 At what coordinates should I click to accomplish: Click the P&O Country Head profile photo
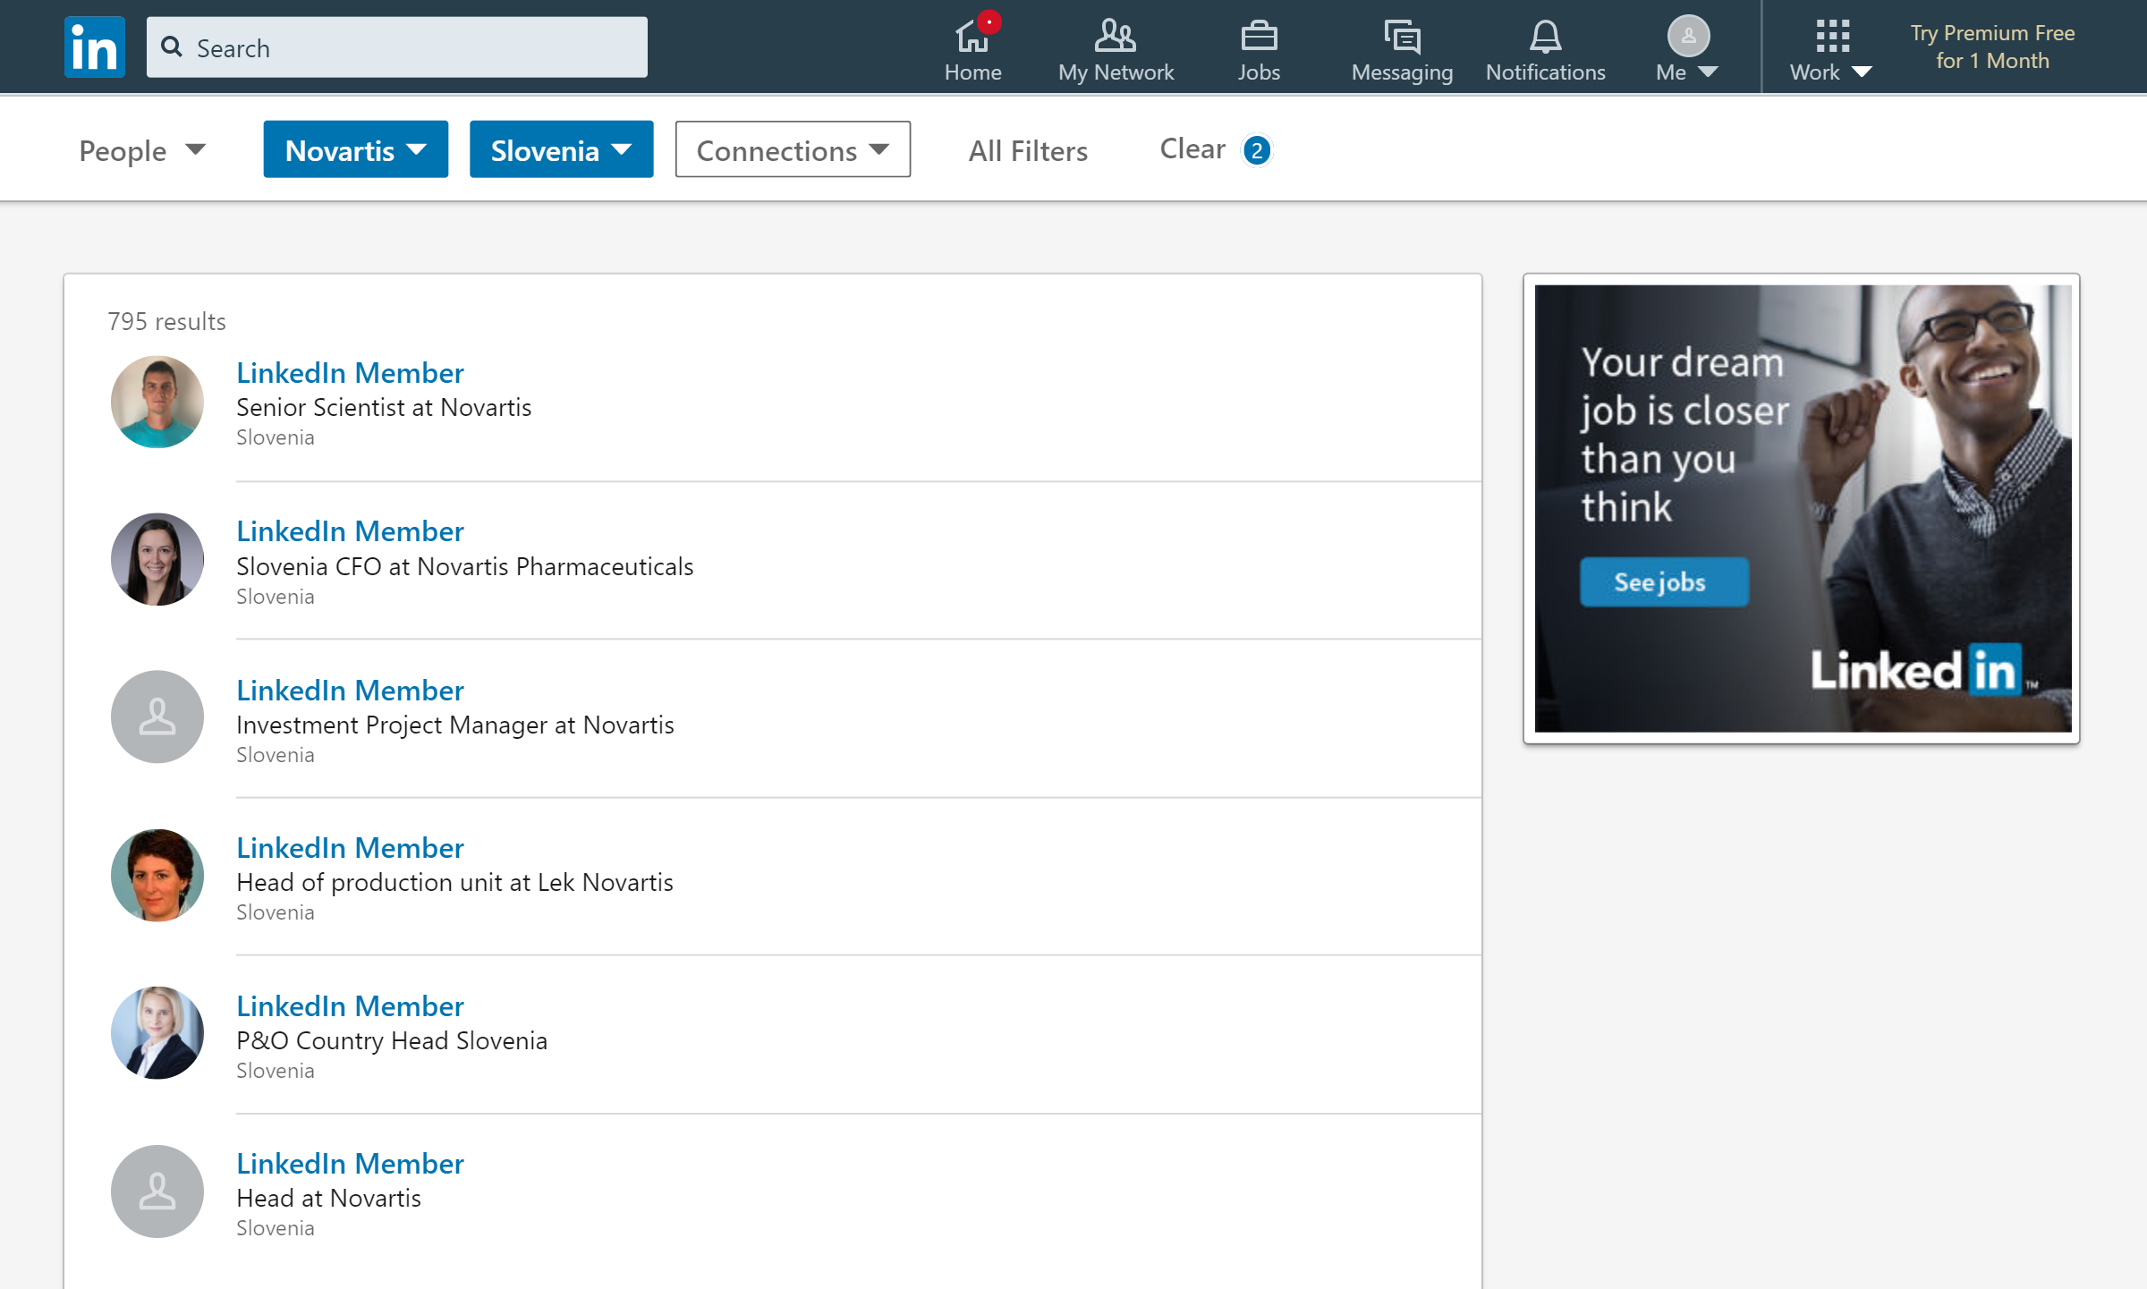157,1033
